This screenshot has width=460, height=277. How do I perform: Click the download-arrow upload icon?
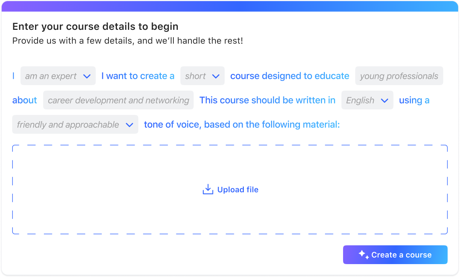pyautogui.click(x=208, y=189)
